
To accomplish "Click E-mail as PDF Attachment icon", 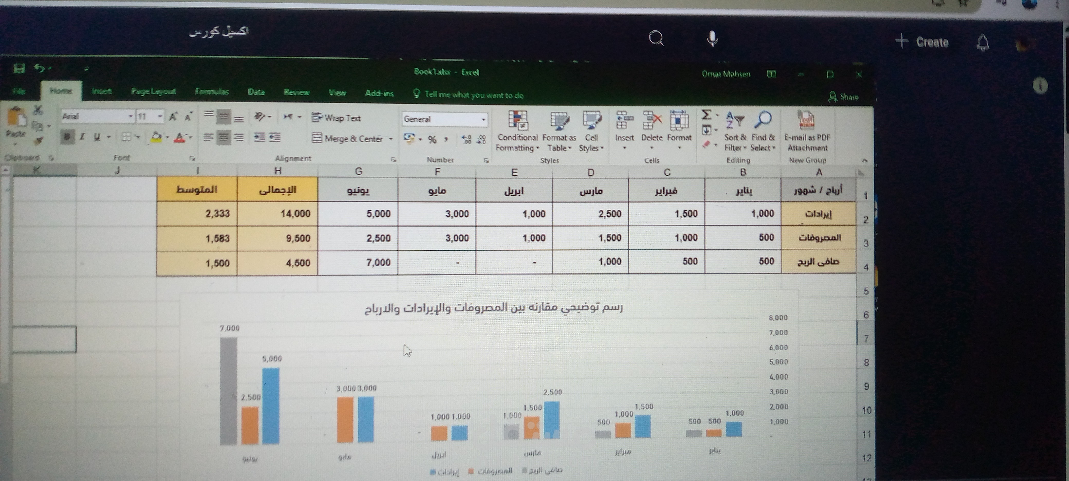I will (806, 120).
